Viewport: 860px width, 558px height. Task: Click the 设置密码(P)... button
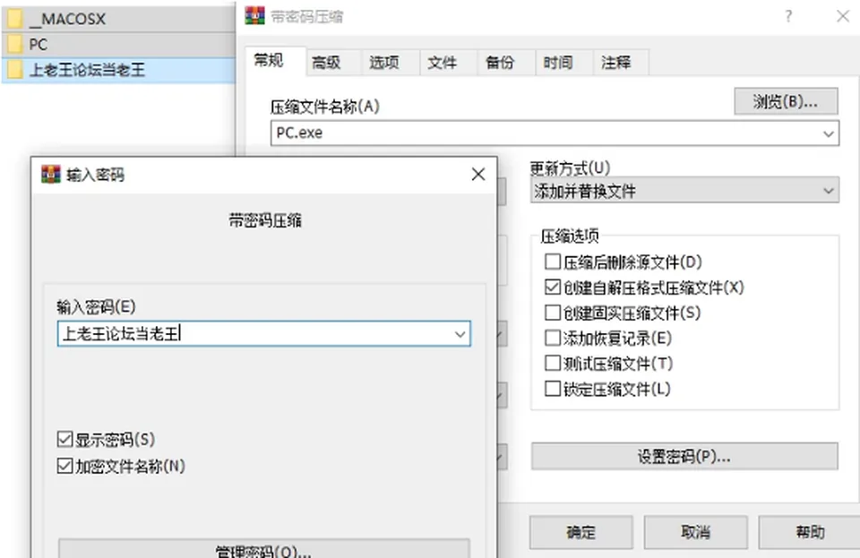pyautogui.click(x=684, y=456)
